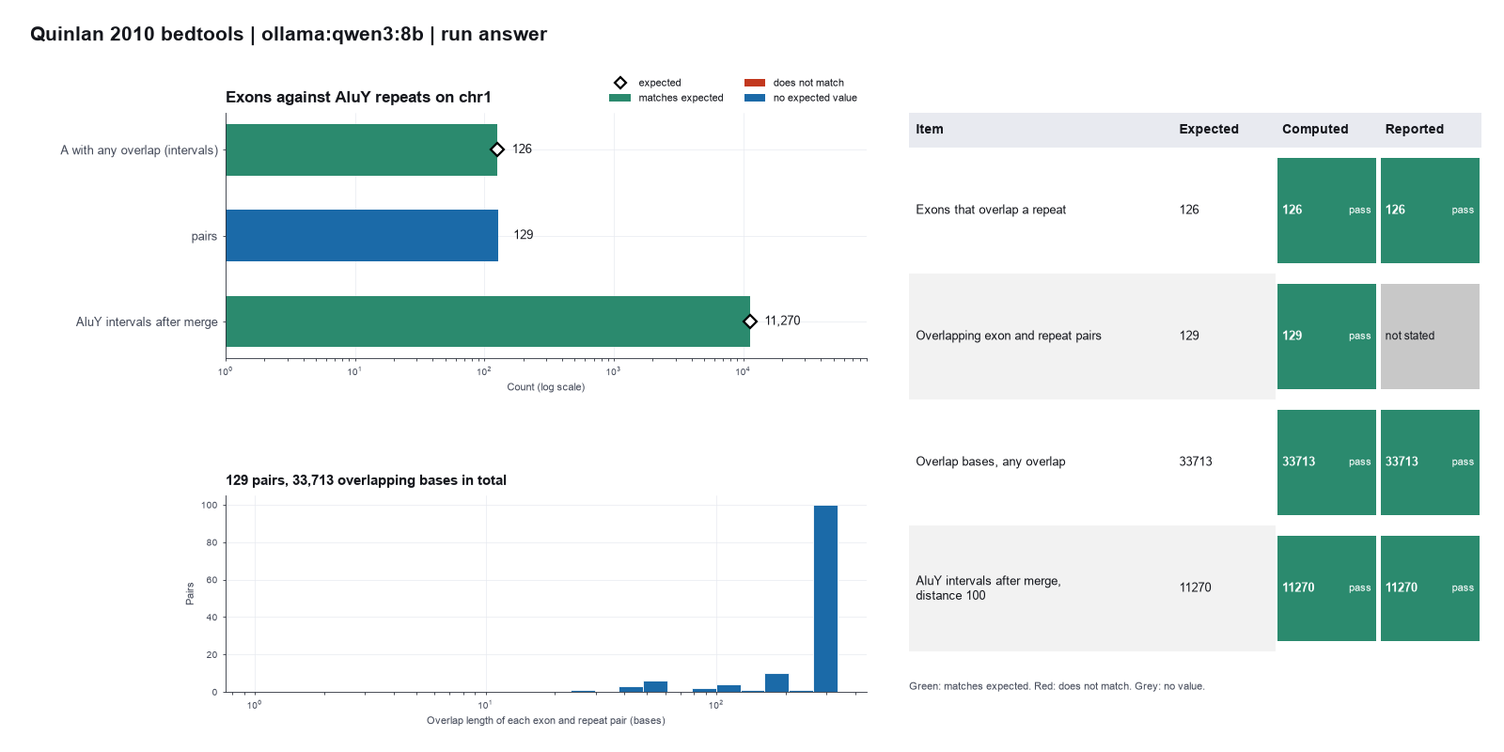1504x752 pixels.
Task: Click the Expected value 33713
Action: 1196,462
